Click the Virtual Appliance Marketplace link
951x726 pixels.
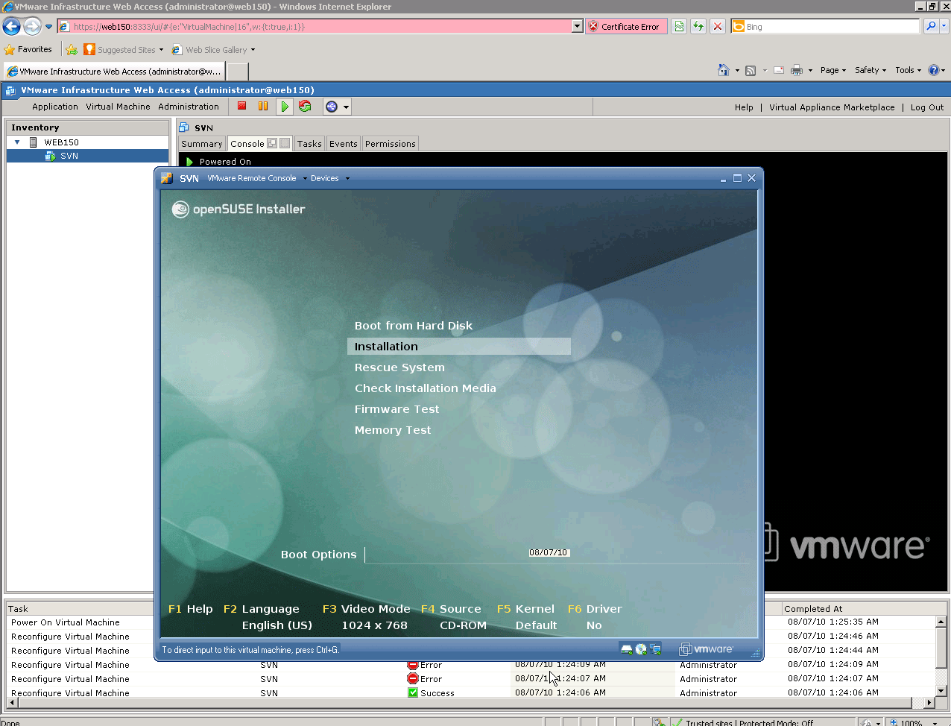[x=832, y=107]
